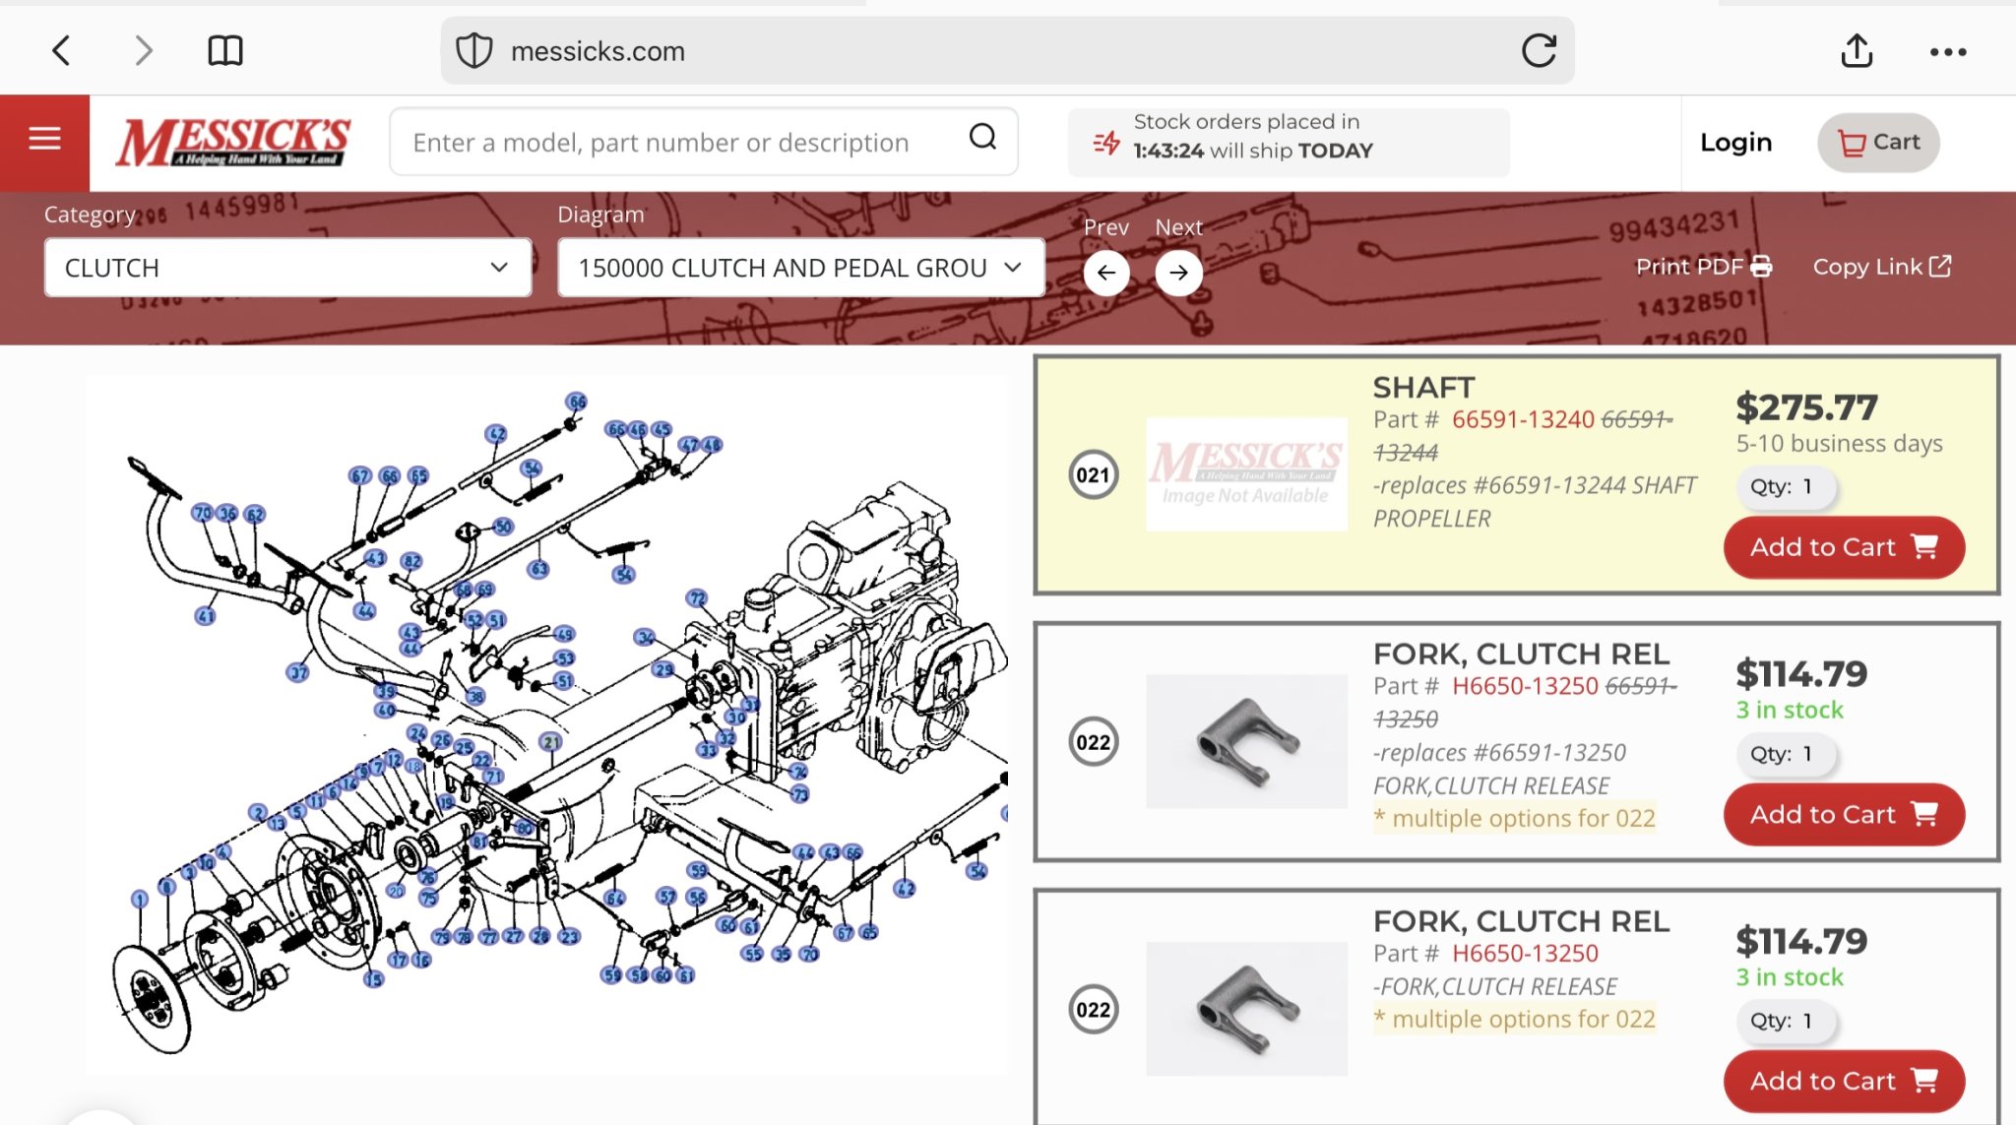Click Copy Link option
The height and width of the screenshot is (1125, 2016).
(1881, 267)
